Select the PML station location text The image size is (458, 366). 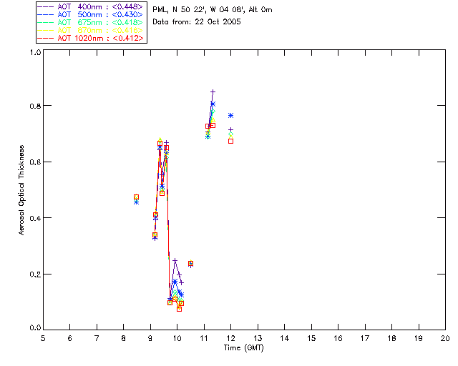pos(213,10)
